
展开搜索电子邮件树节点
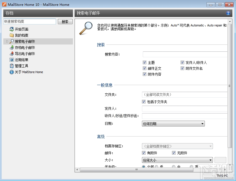coord(7,41)
